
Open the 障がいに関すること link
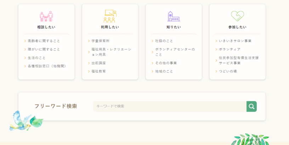(x=44, y=49)
